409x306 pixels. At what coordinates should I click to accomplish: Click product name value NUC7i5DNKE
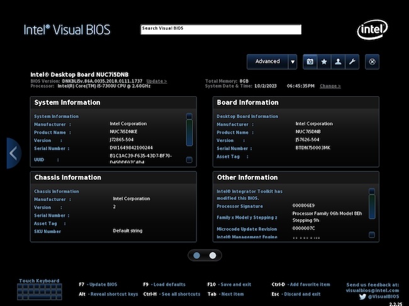click(x=123, y=131)
